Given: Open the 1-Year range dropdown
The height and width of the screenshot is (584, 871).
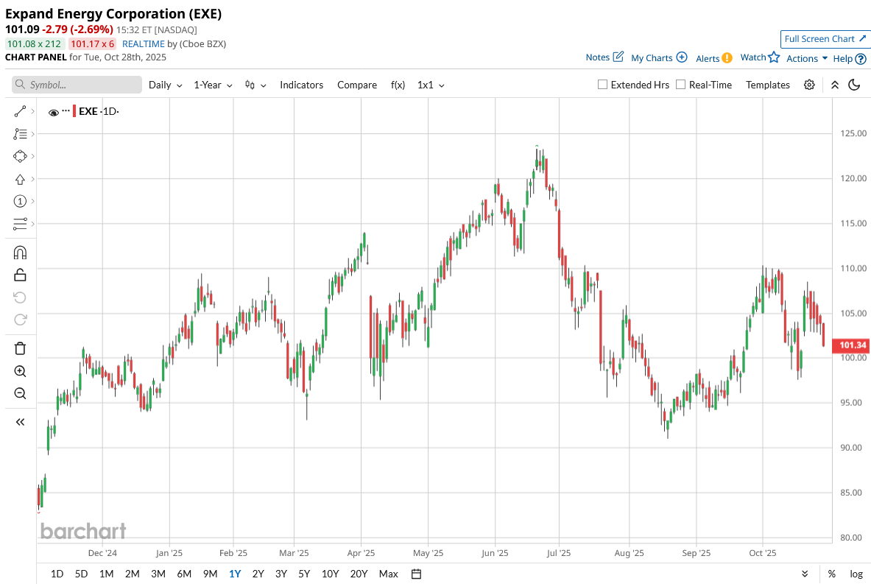Looking at the screenshot, I should click(x=213, y=85).
